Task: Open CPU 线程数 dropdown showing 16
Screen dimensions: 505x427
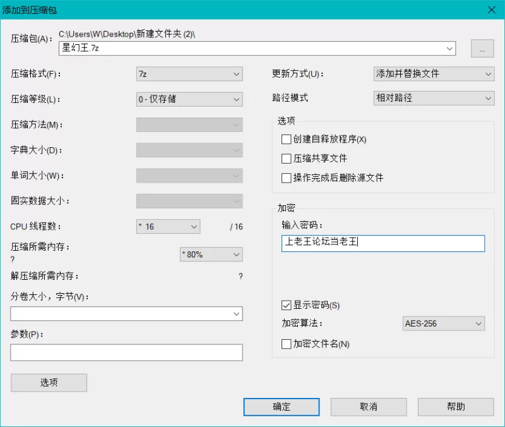Action: pyautogui.click(x=168, y=227)
